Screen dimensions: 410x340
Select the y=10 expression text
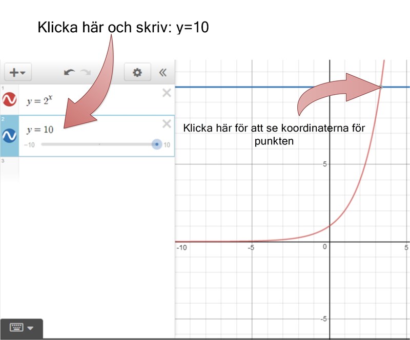point(40,130)
